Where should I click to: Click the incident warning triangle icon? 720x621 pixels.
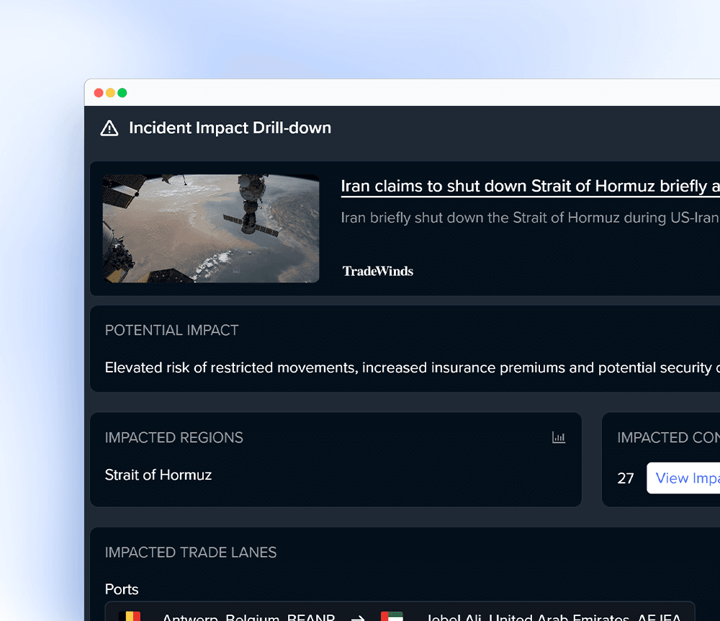coord(109,128)
